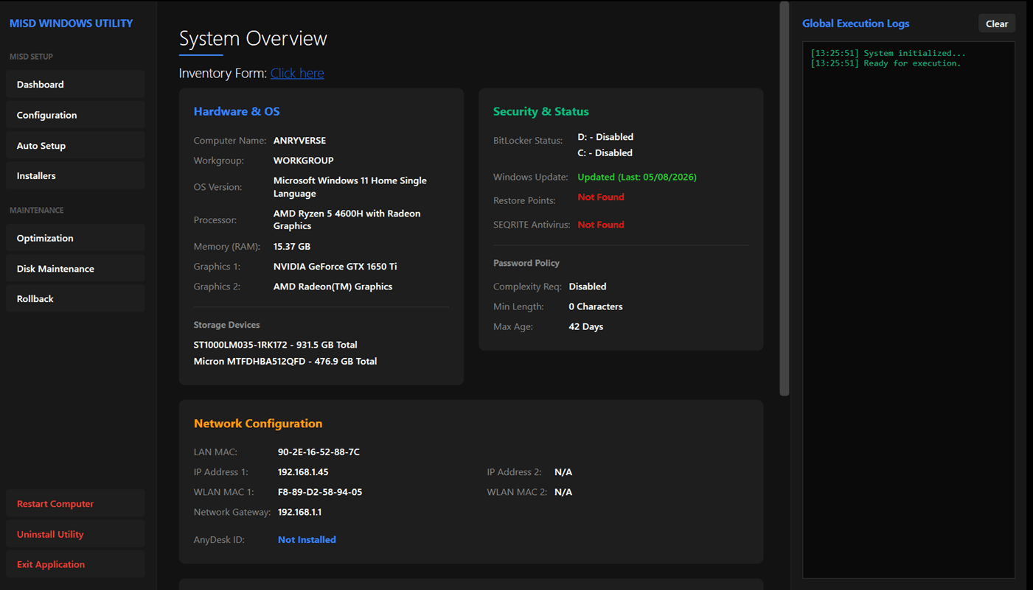Click the AnyDesk ID 'Not Installed' status
Viewport: 1033px width, 590px height.
point(307,540)
